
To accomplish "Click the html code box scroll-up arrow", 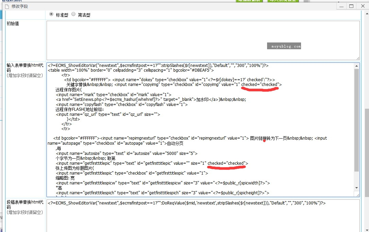I will pyautogui.click(x=356, y=66).
